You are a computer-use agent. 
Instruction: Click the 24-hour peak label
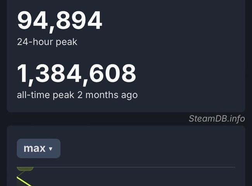(x=47, y=42)
